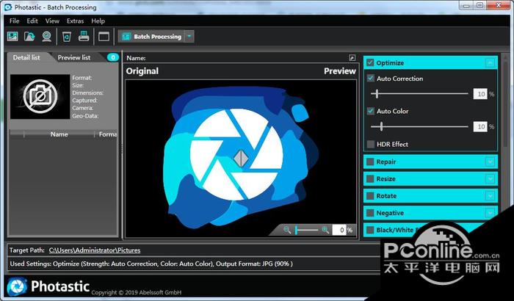Expand the Rotate section arrow

click(x=490, y=196)
